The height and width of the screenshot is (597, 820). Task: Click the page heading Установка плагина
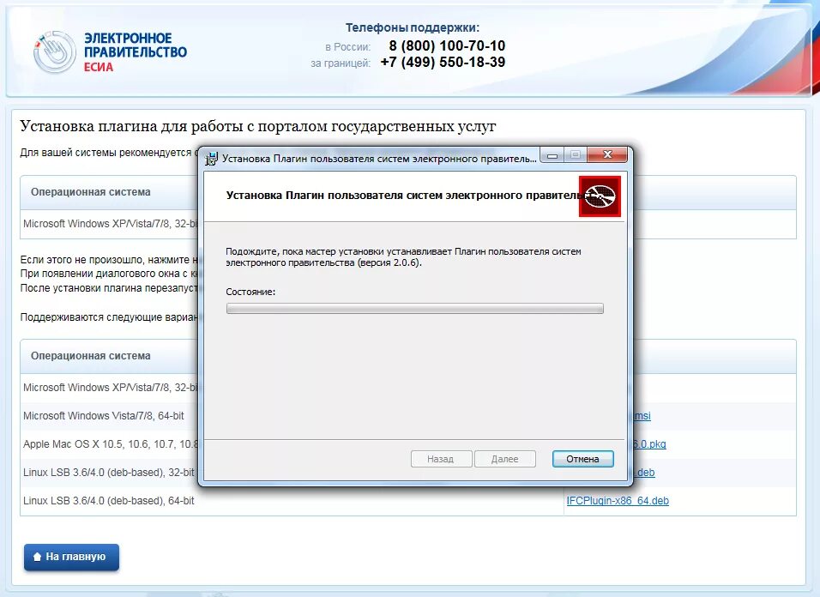pos(258,126)
